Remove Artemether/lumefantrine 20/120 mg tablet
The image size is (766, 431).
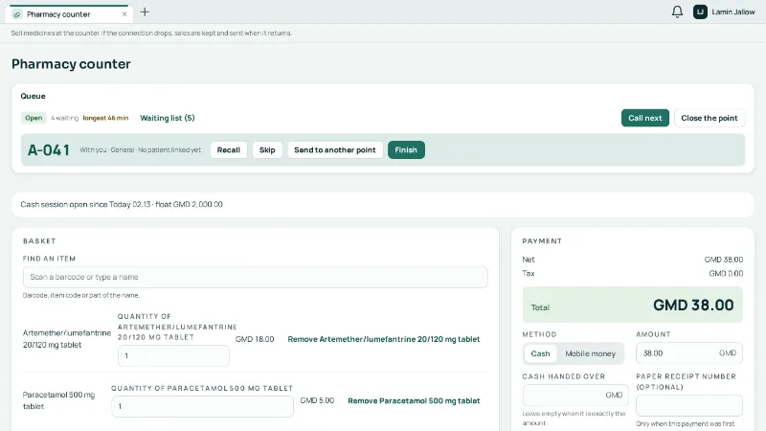384,339
